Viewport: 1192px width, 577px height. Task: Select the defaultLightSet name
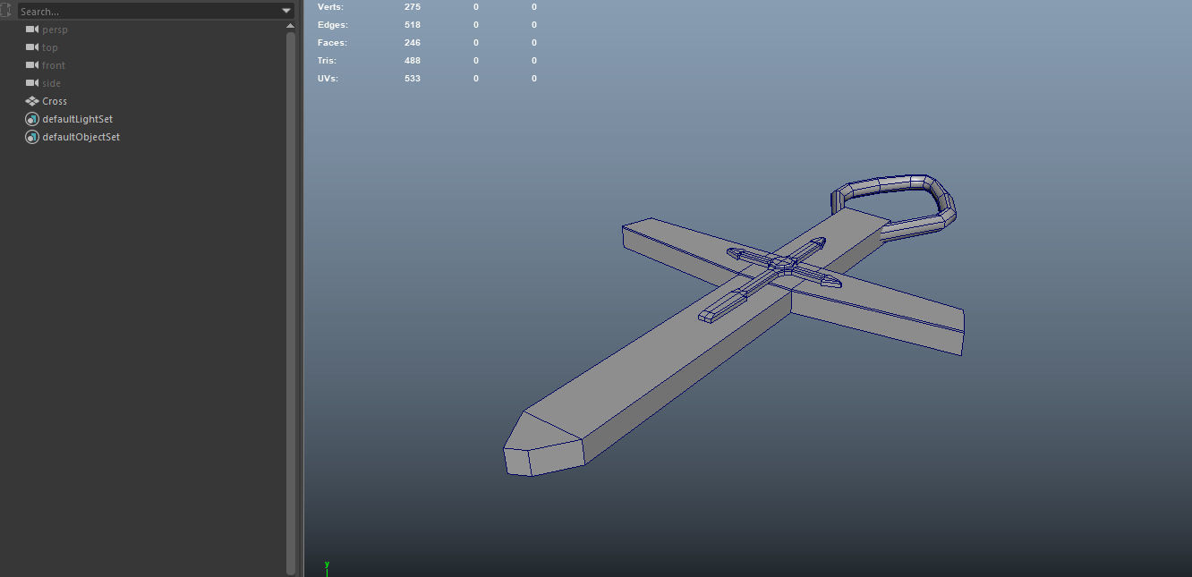tap(77, 119)
